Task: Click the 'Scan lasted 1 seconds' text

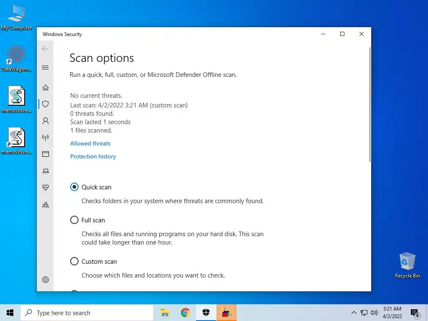Action: click(x=100, y=122)
